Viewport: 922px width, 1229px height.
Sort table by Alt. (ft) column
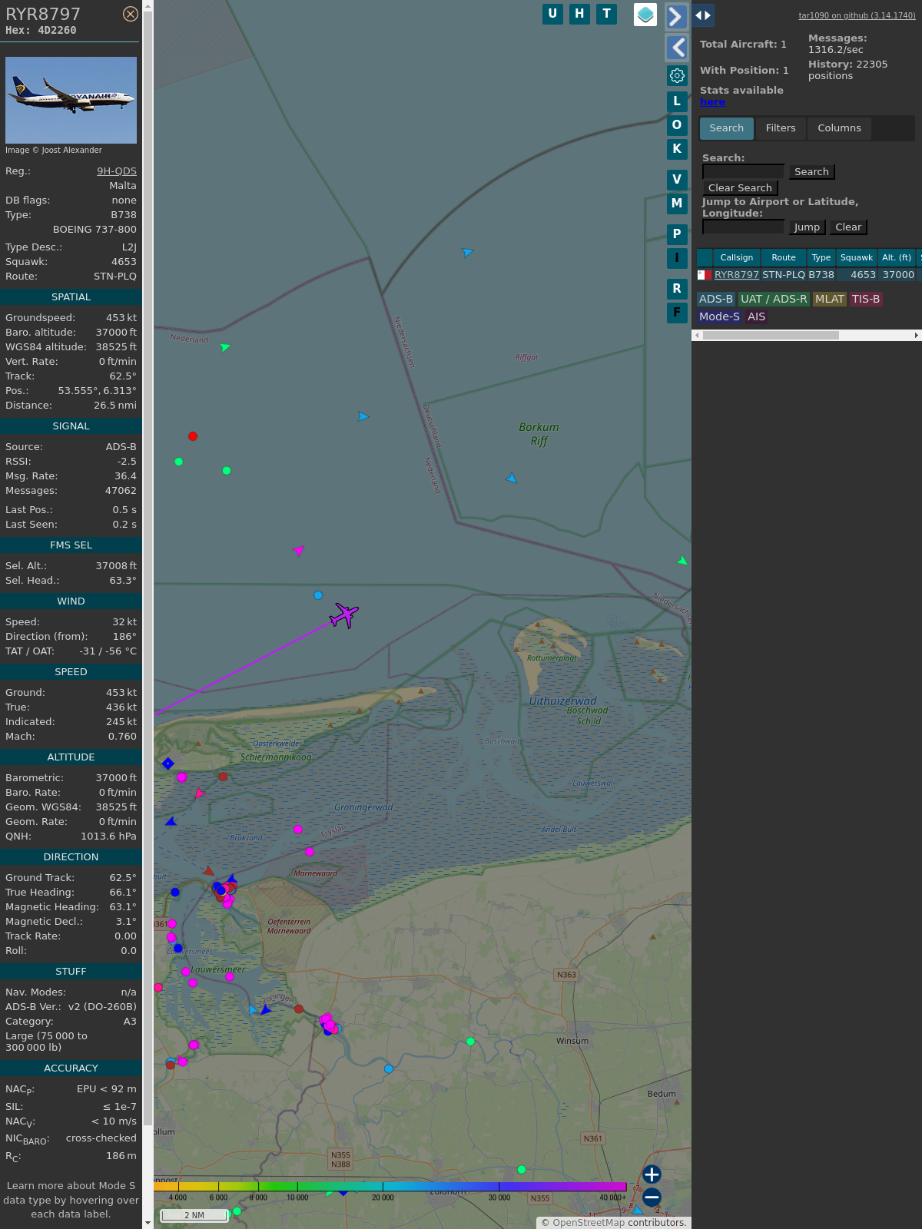(897, 258)
